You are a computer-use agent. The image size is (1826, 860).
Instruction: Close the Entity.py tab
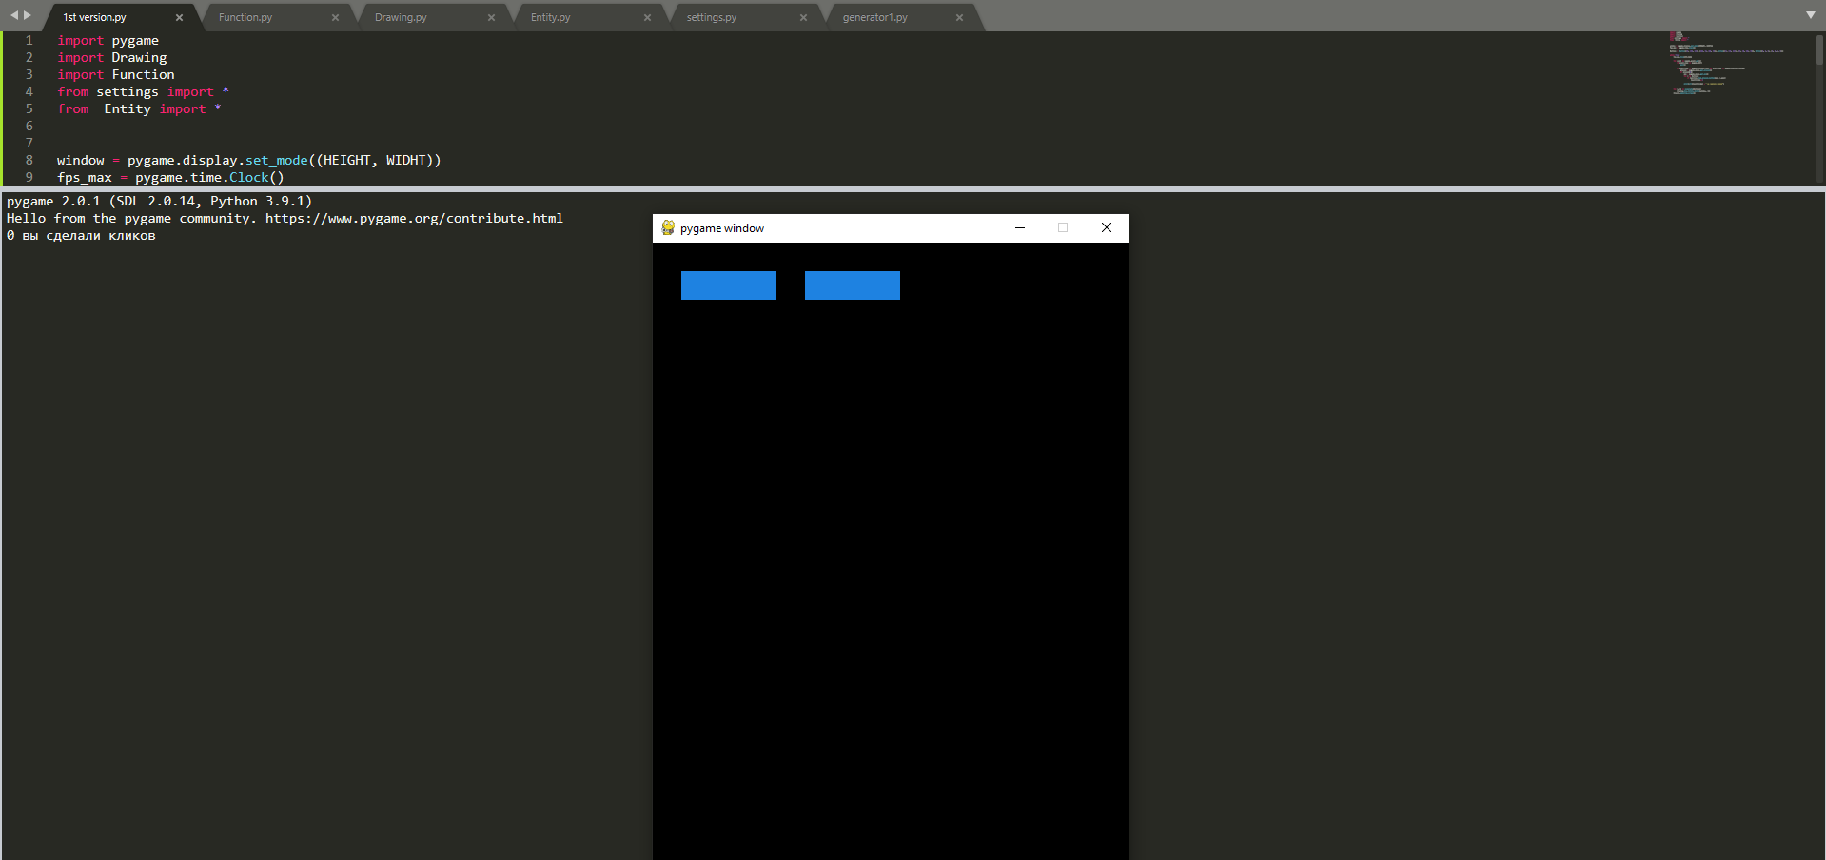(x=647, y=17)
